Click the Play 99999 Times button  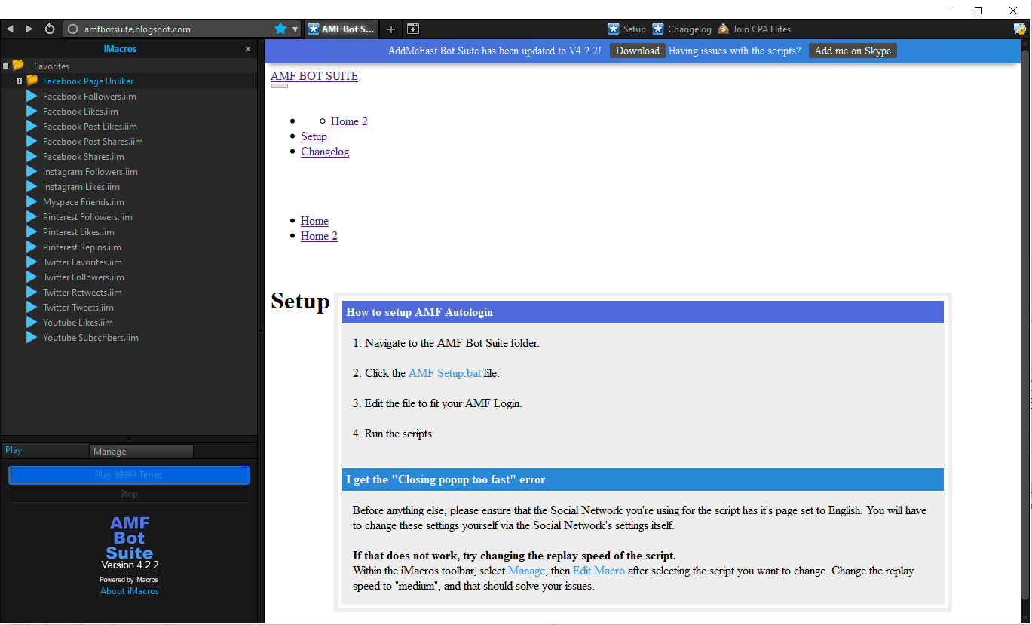[x=129, y=475]
